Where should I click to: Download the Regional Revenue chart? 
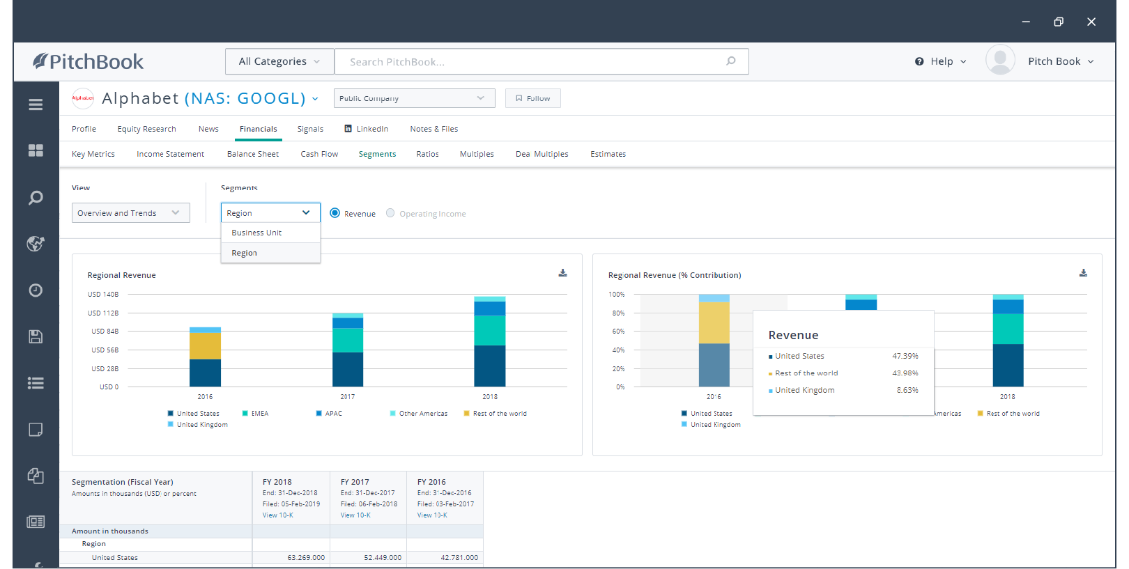(x=562, y=273)
